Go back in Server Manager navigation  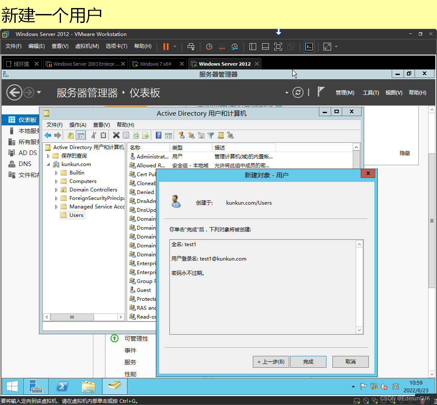click(14, 92)
